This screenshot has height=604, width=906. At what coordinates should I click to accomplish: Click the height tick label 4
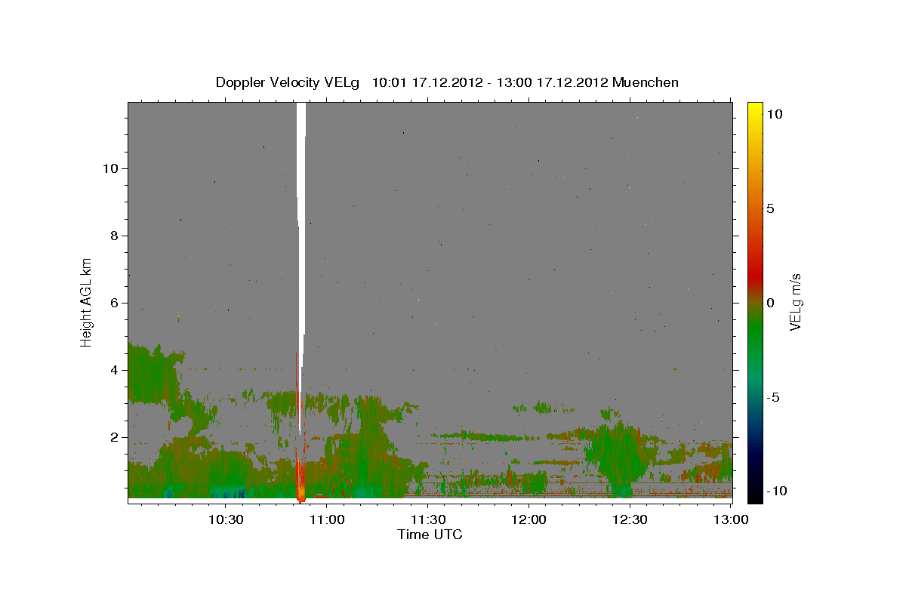point(113,370)
